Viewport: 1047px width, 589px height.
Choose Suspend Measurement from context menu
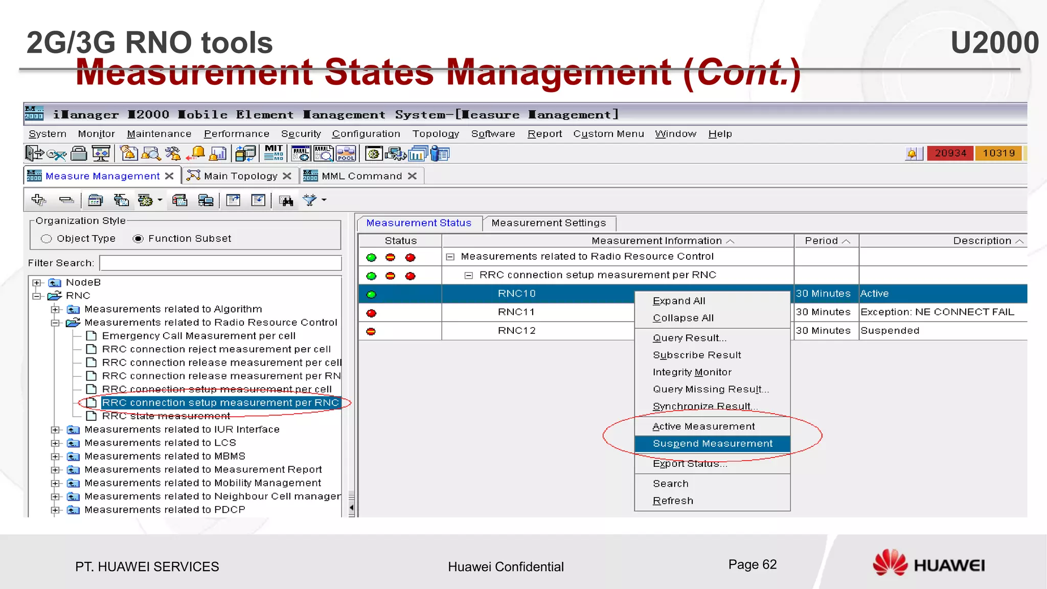point(712,444)
